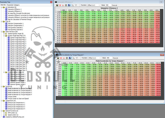Select Exhaust Gas Temperature 4
This screenshot has height=118, width=165.
[16, 109]
